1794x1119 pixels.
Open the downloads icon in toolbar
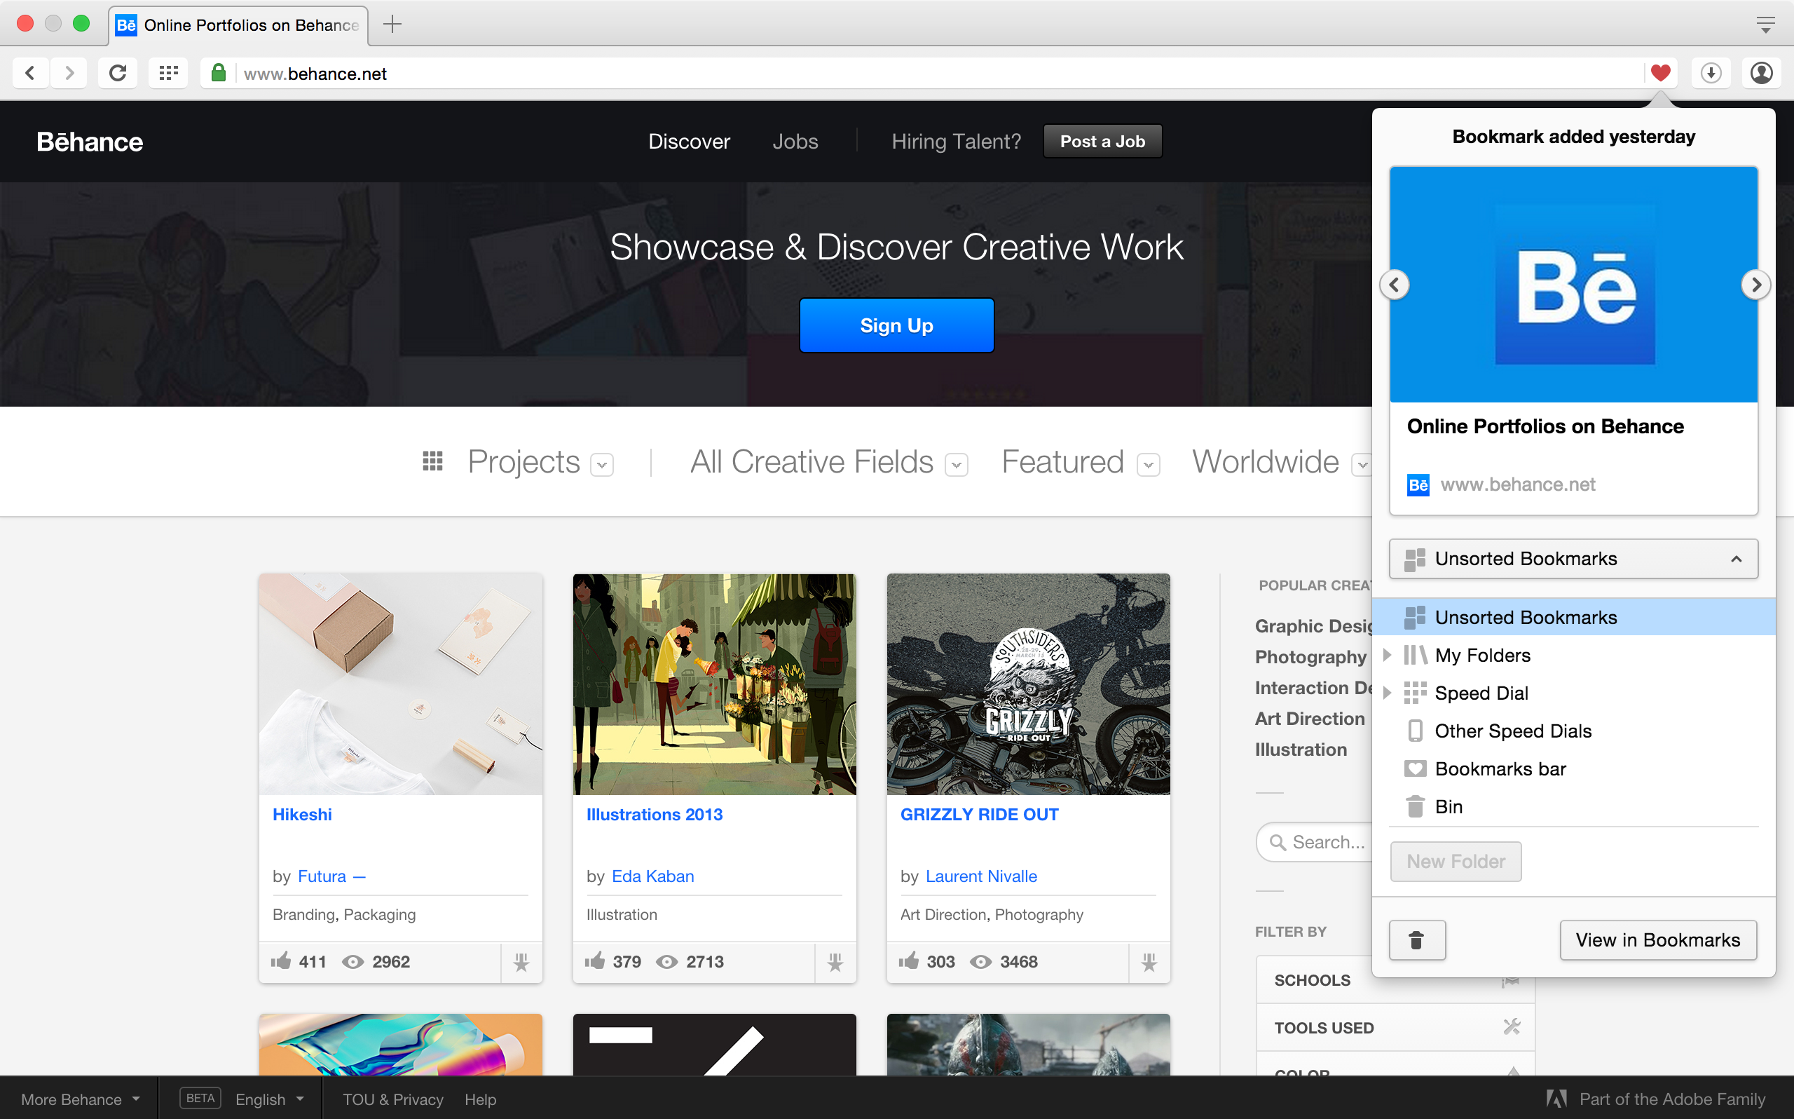coord(1711,72)
